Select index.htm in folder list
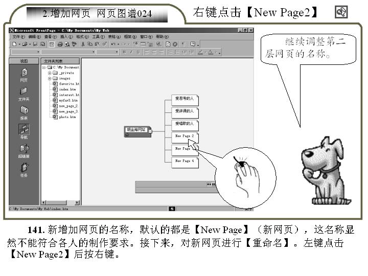 pos(64,89)
